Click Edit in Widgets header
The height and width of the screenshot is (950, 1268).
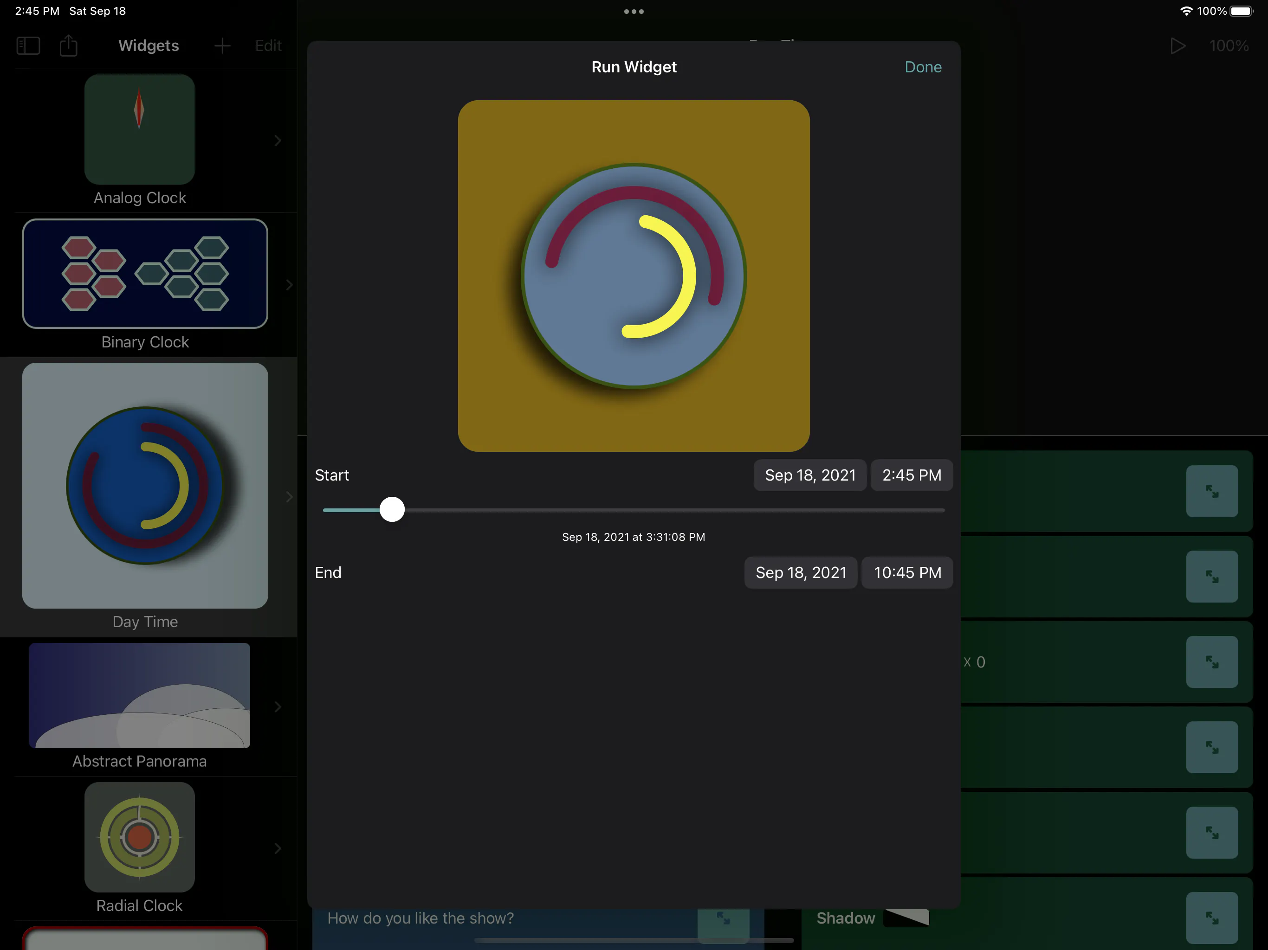[x=268, y=46]
